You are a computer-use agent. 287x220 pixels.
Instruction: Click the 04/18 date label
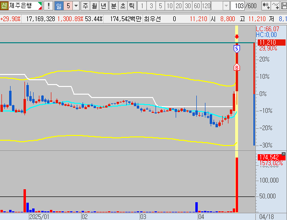pos(266,217)
